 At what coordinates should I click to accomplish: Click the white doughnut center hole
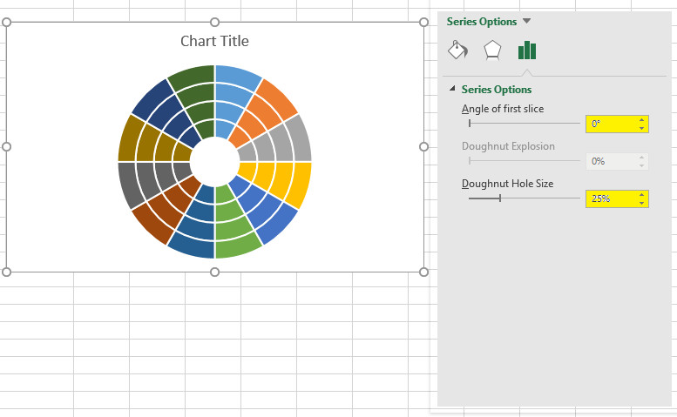click(214, 161)
